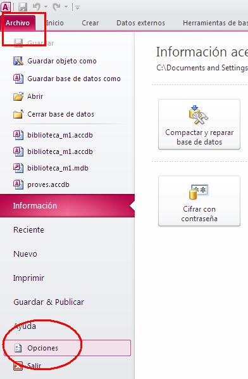Click the biblioteca_m1.mdb file icon
The image size is (248, 379).
(x=18, y=168)
